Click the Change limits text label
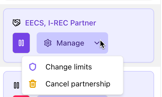This screenshot has height=97, width=162. 69,67
